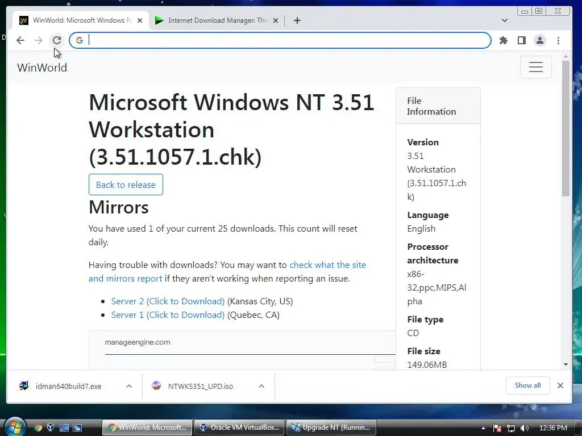Open the NTWKS351_UPD.iso downloaded file

point(201,386)
